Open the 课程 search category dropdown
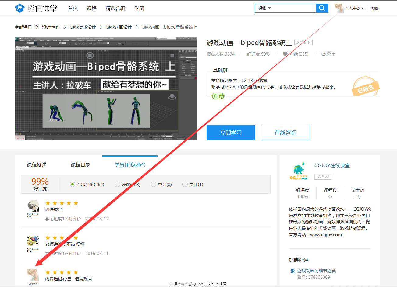The height and width of the screenshot is (287, 397). pyautogui.click(x=264, y=8)
